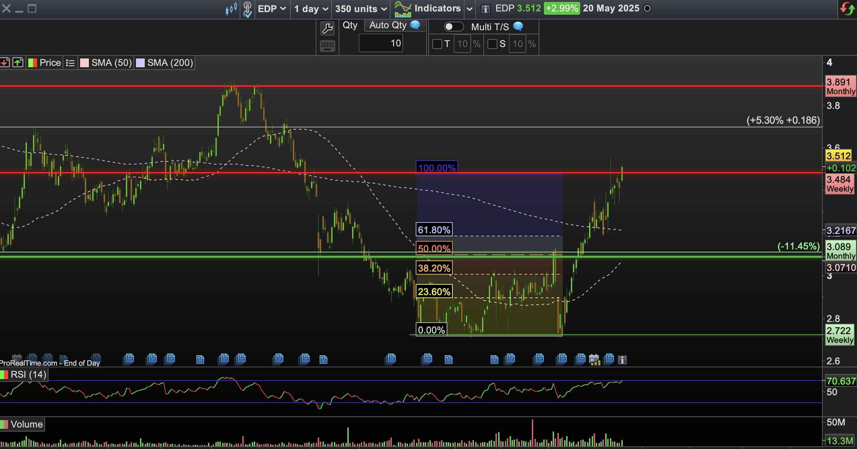Screen dimensions: 857x449
Task: Click the chart link chain icon
Action: (x=247, y=9)
